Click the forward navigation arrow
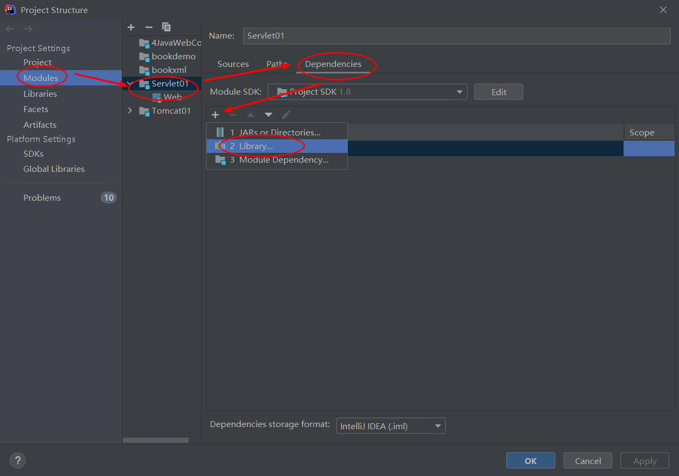This screenshot has height=476, width=679. (28, 28)
